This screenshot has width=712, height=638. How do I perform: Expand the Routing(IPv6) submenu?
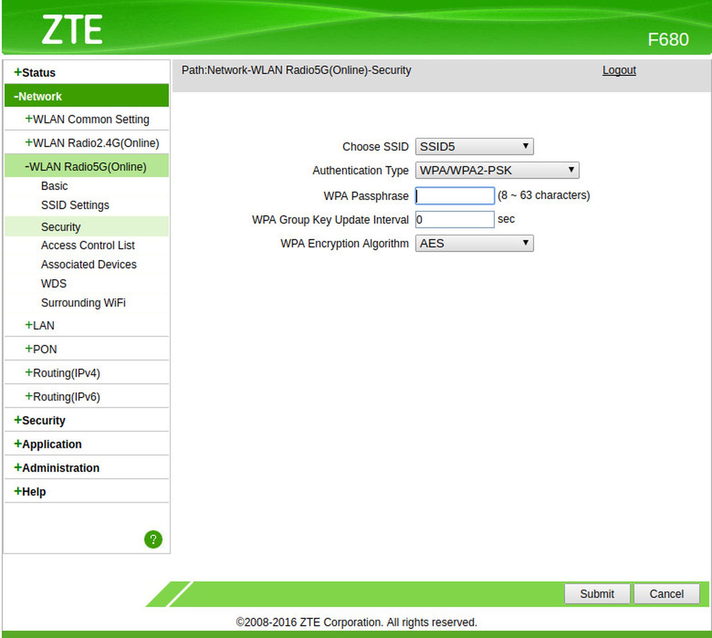coord(63,397)
